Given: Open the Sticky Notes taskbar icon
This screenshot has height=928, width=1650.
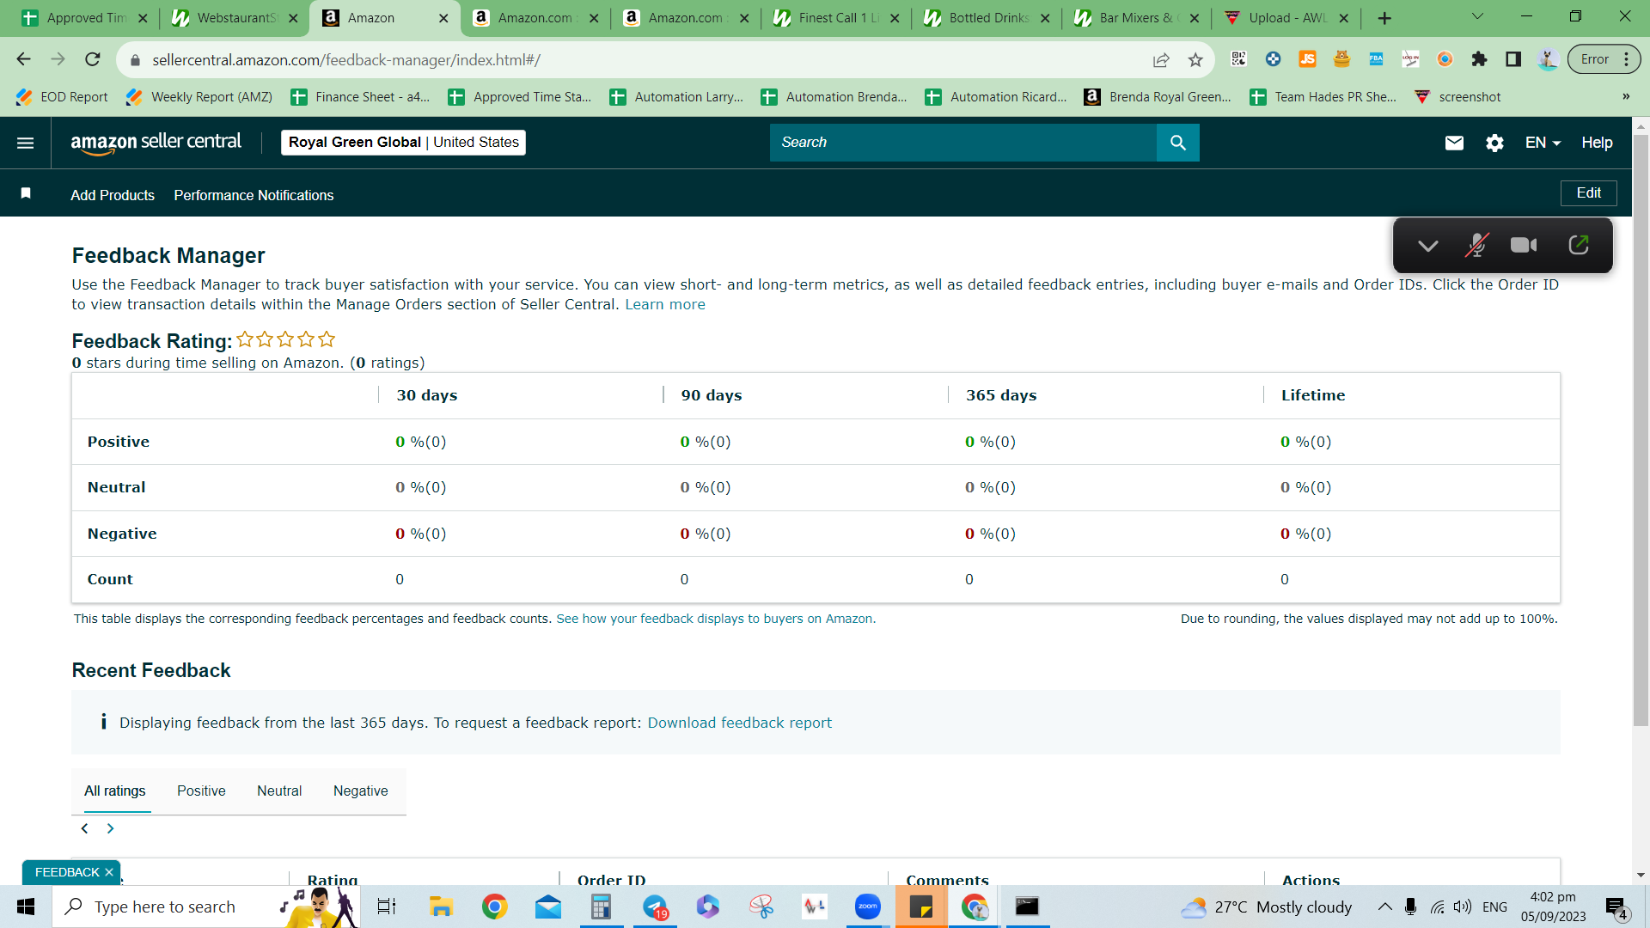Looking at the screenshot, I should (x=920, y=907).
